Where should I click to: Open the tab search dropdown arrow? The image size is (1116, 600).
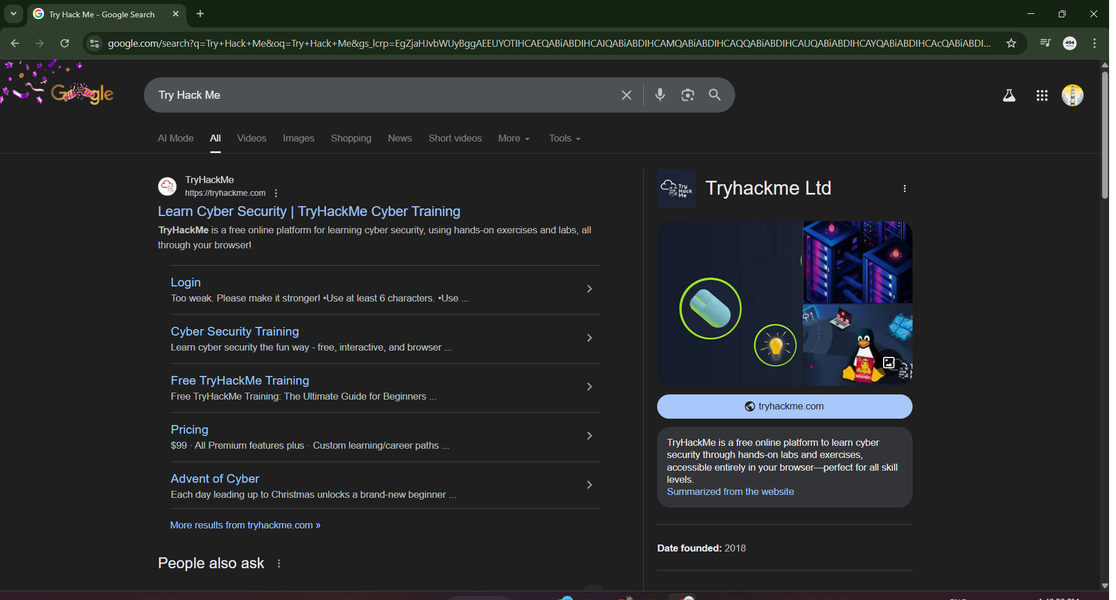point(13,14)
